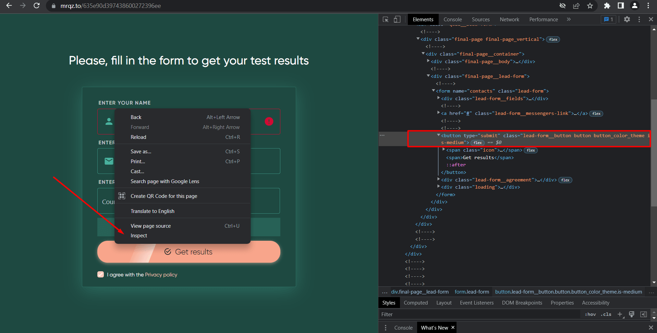Viewport: 657px width, 333px height.
Task: Click new style rule plus icon
Action: pyautogui.click(x=620, y=314)
